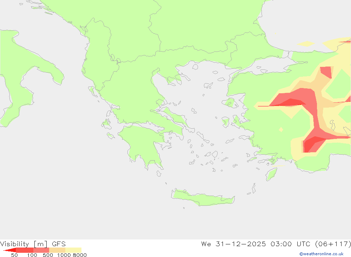The width and height of the screenshot is (351, 257).
Task: Click the island of Rhodes on the map
Action: pyautogui.click(x=271, y=174)
